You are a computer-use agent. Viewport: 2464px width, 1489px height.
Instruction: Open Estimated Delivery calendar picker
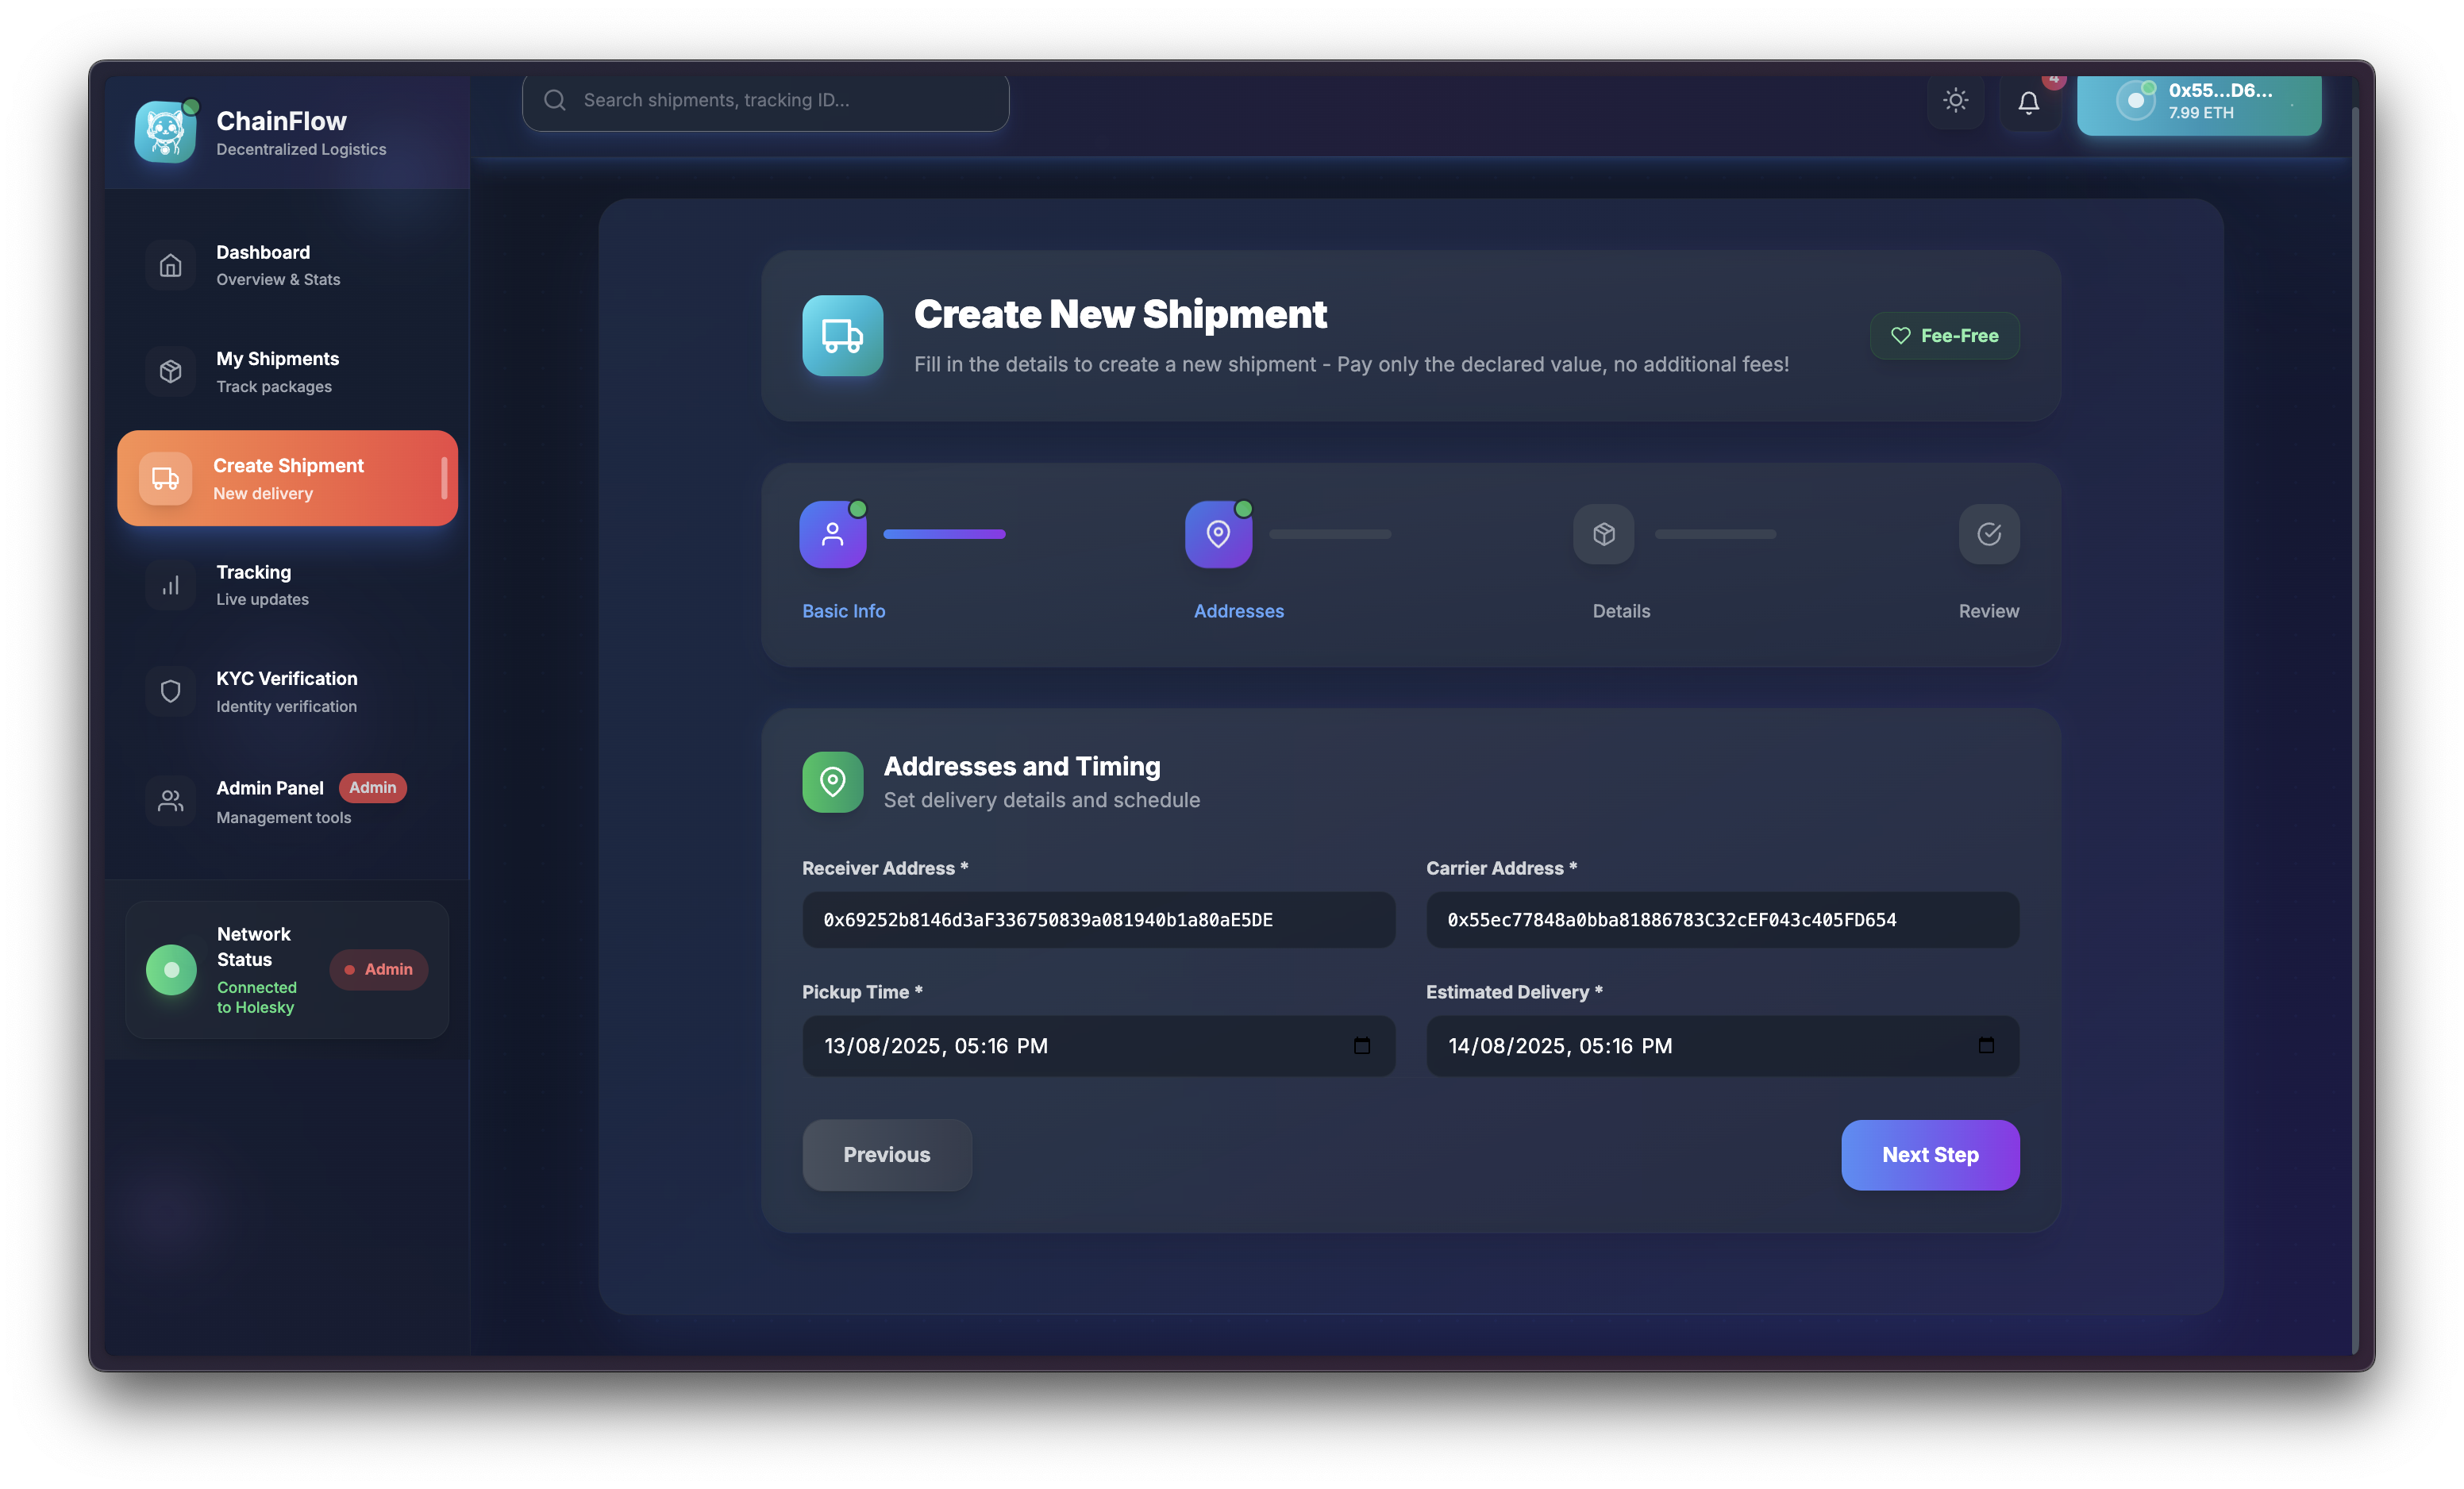(1985, 1046)
